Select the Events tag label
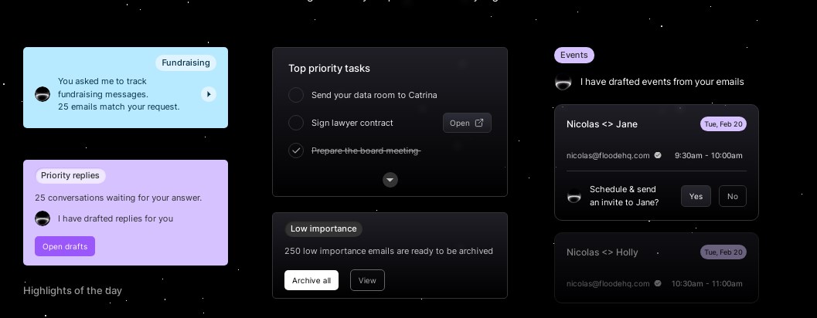 574,55
